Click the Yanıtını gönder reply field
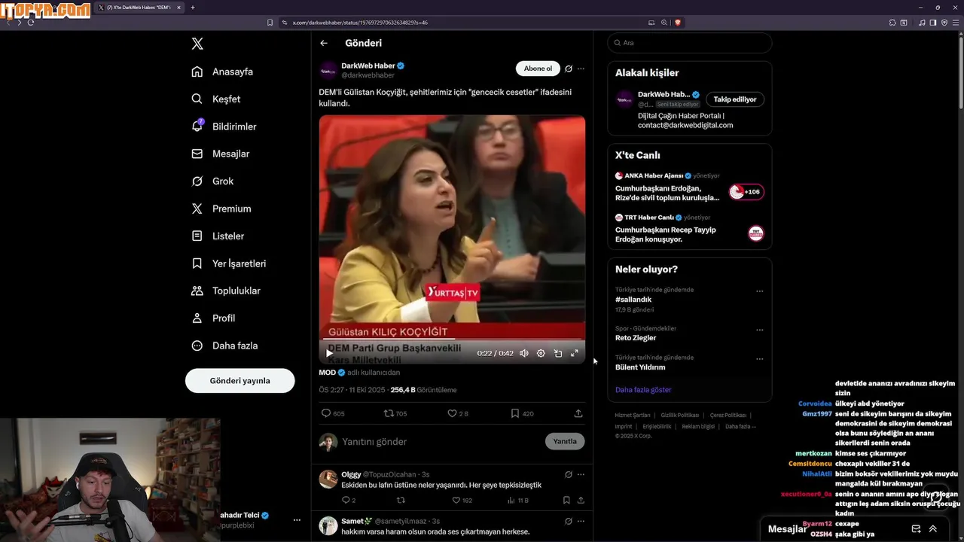The width and height of the screenshot is (964, 542). tap(441, 442)
